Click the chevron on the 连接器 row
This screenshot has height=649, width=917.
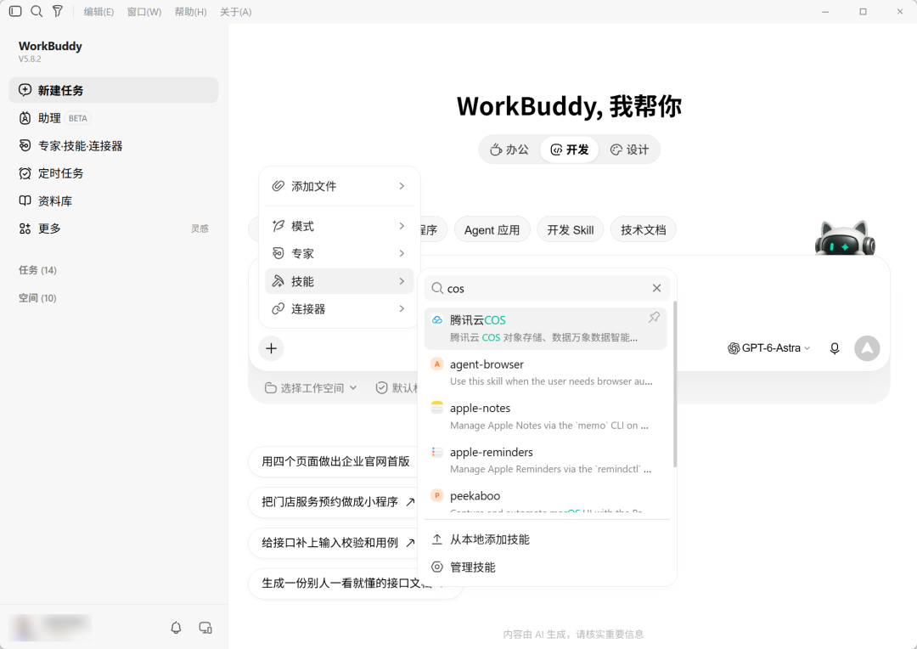tap(402, 309)
